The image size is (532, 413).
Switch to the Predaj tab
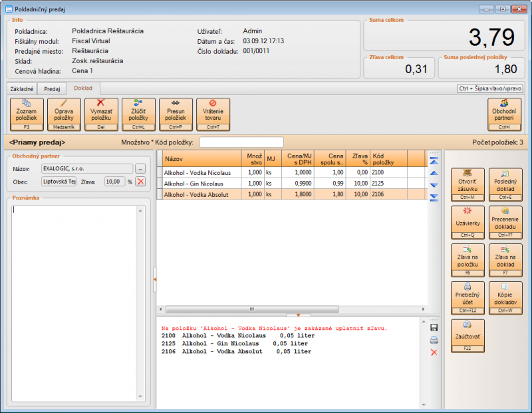52,88
